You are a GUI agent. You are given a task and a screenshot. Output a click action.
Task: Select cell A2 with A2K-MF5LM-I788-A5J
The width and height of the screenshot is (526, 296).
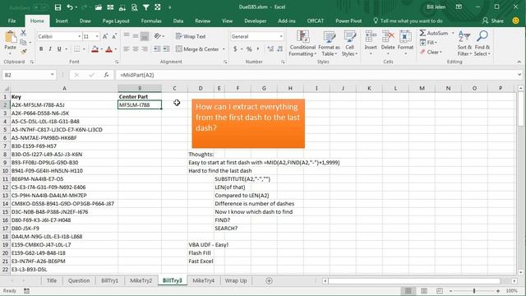64,105
